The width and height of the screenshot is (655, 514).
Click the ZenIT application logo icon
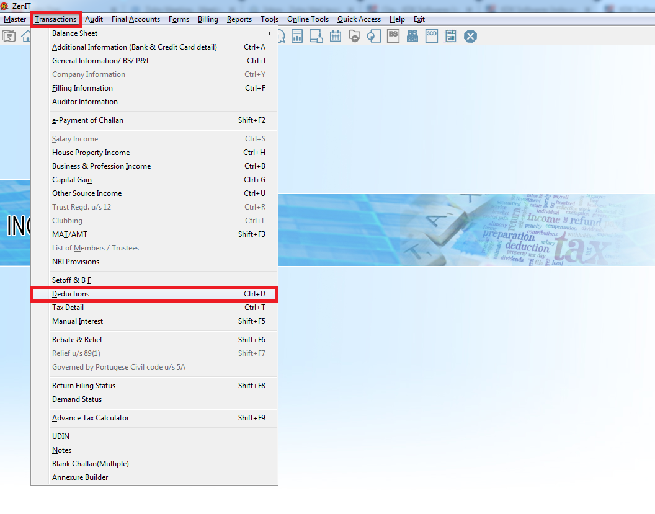pyautogui.click(x=4, y=6)
